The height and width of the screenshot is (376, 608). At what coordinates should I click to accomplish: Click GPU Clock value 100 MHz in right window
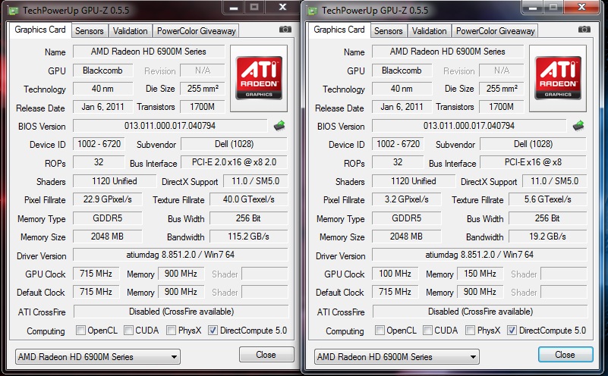point(395,274)
